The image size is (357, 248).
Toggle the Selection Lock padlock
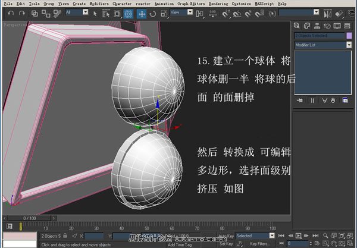click(65, 236)
